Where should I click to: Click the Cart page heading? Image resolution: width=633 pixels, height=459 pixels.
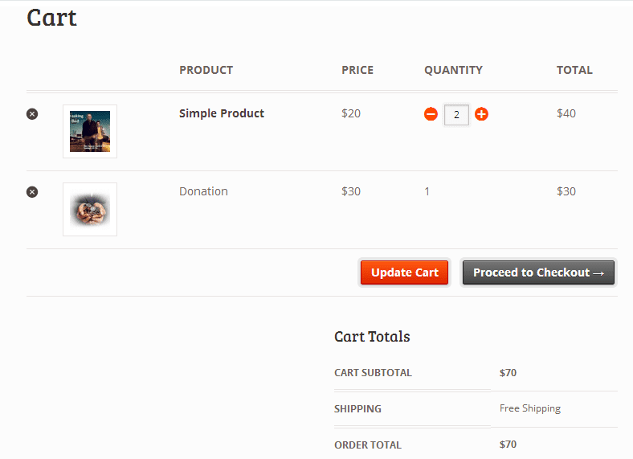51,18
